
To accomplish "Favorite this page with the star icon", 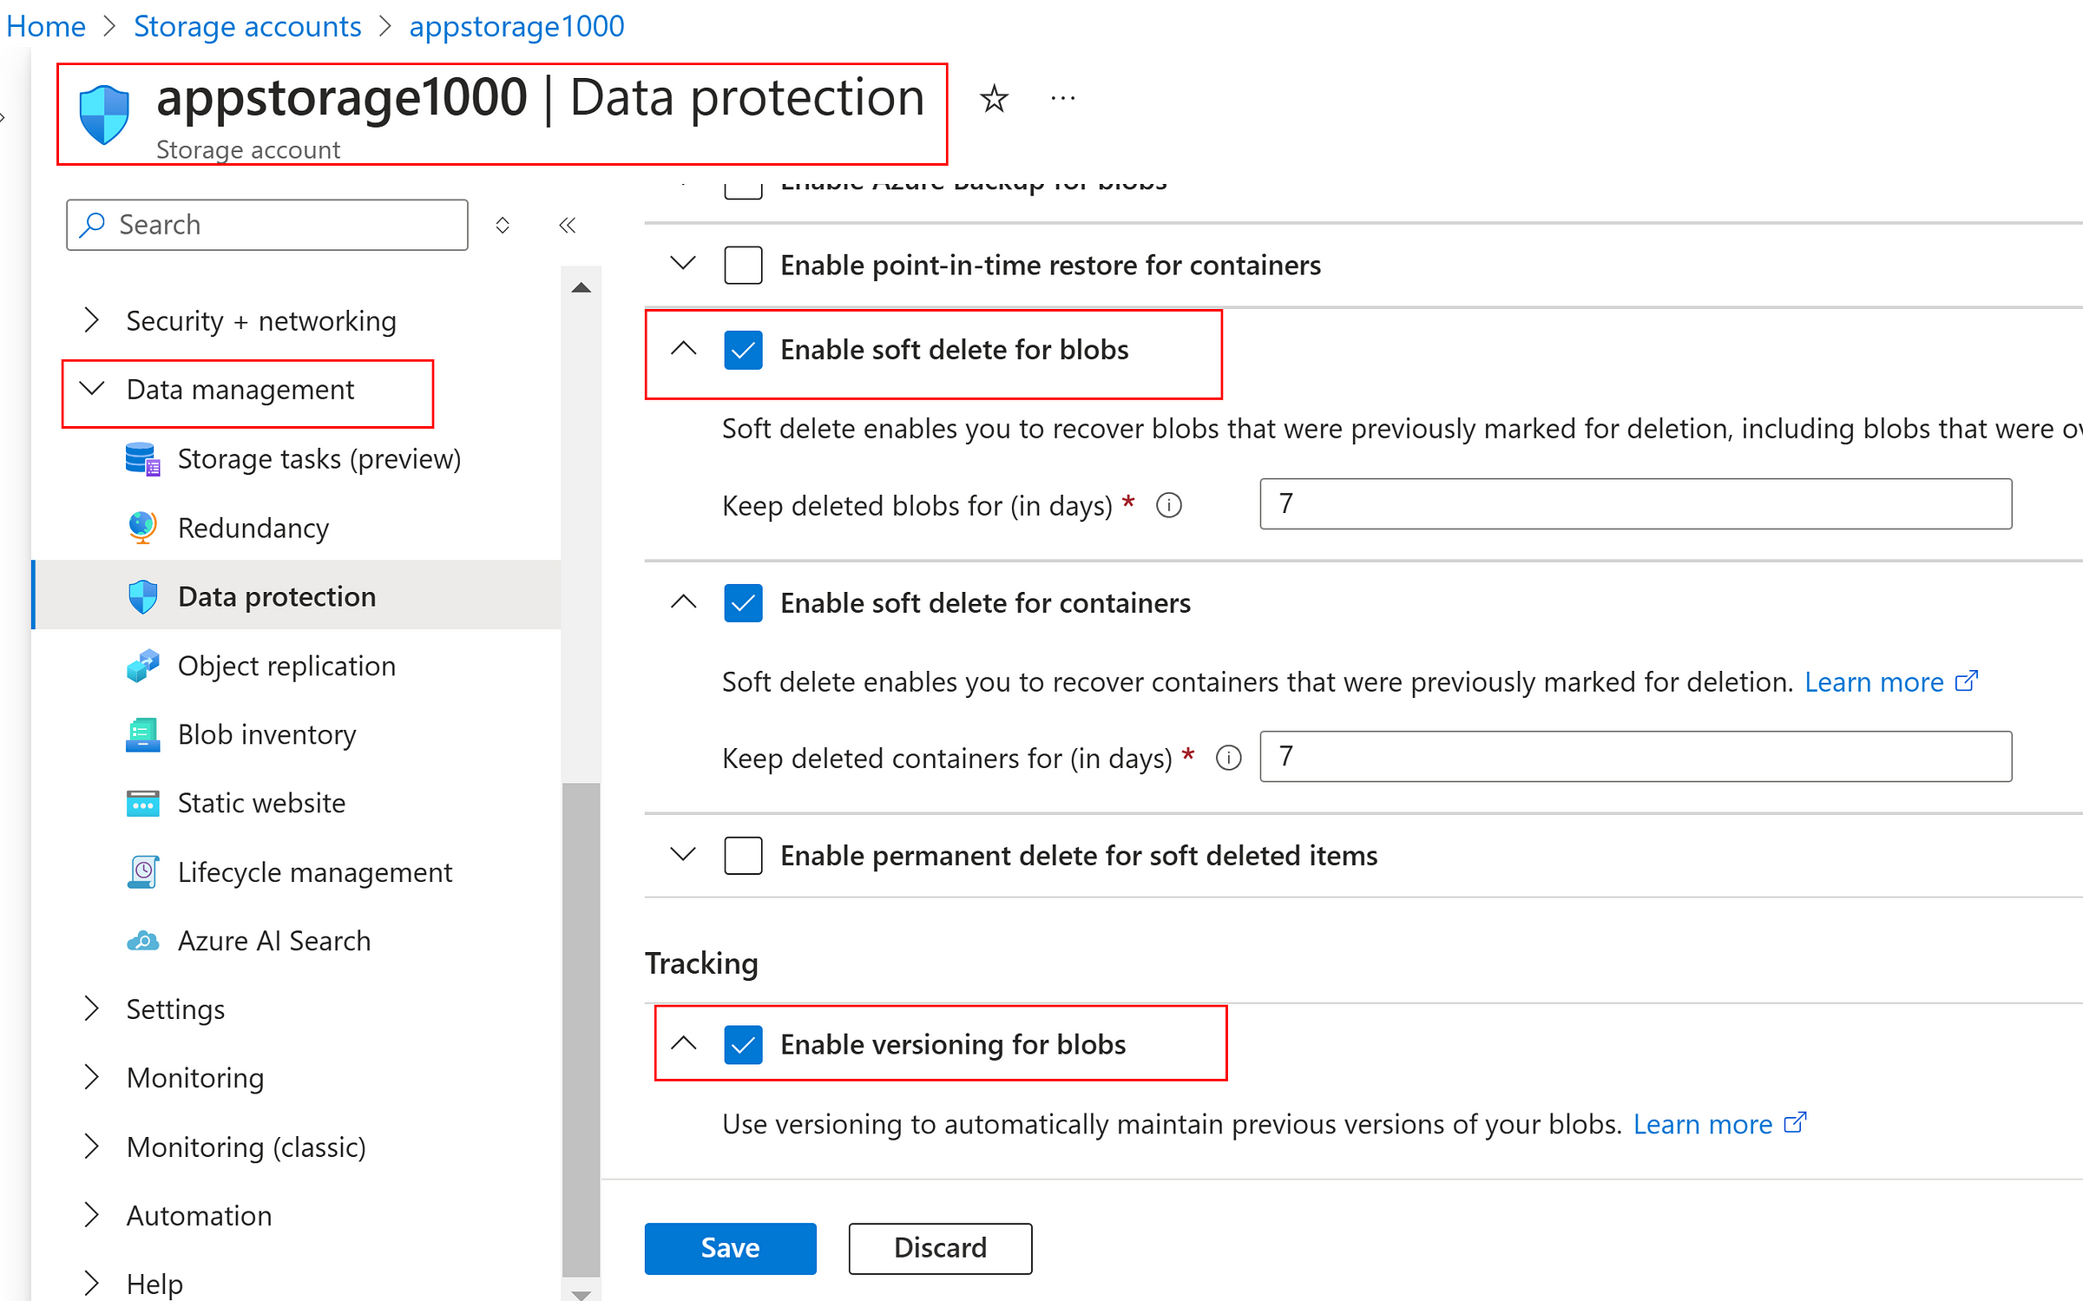I will (994, 99).
